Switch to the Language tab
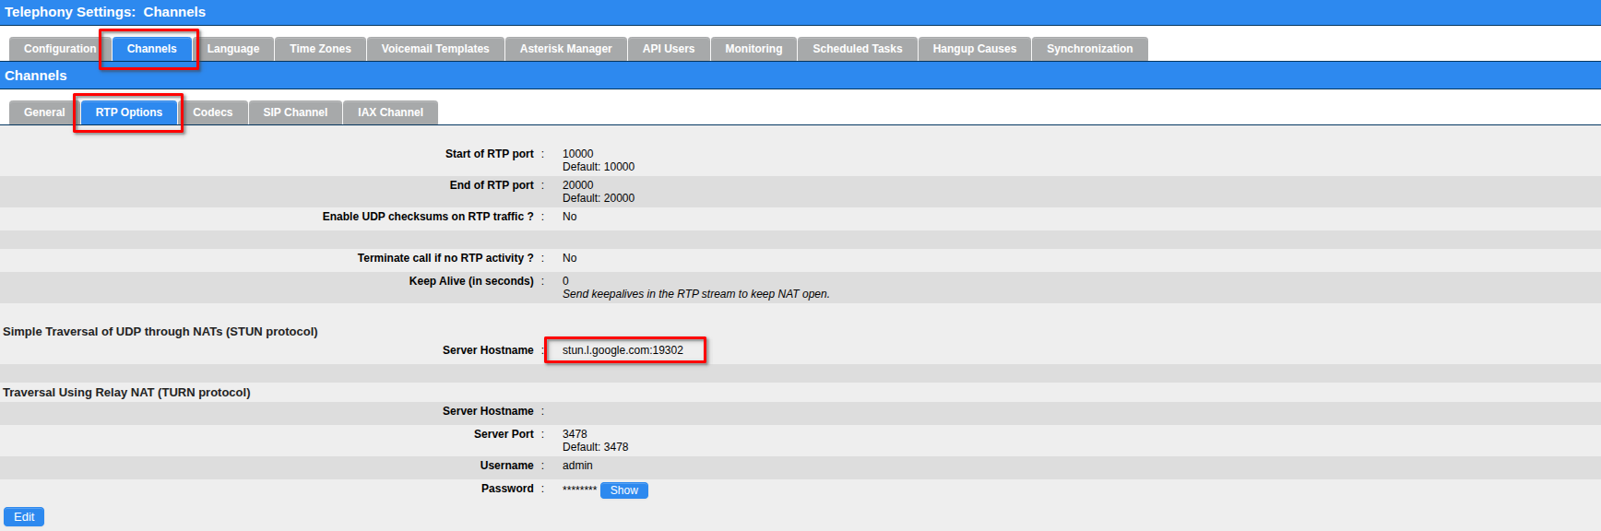This screenshot has height=531, width=1601. point(232,49)
